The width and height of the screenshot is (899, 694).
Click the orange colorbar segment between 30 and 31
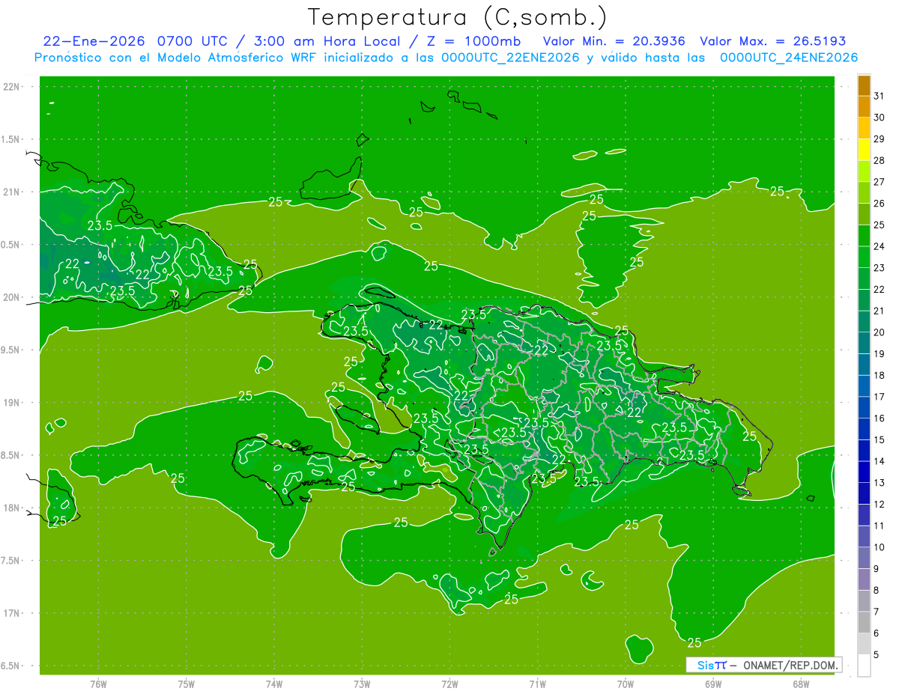864,106
